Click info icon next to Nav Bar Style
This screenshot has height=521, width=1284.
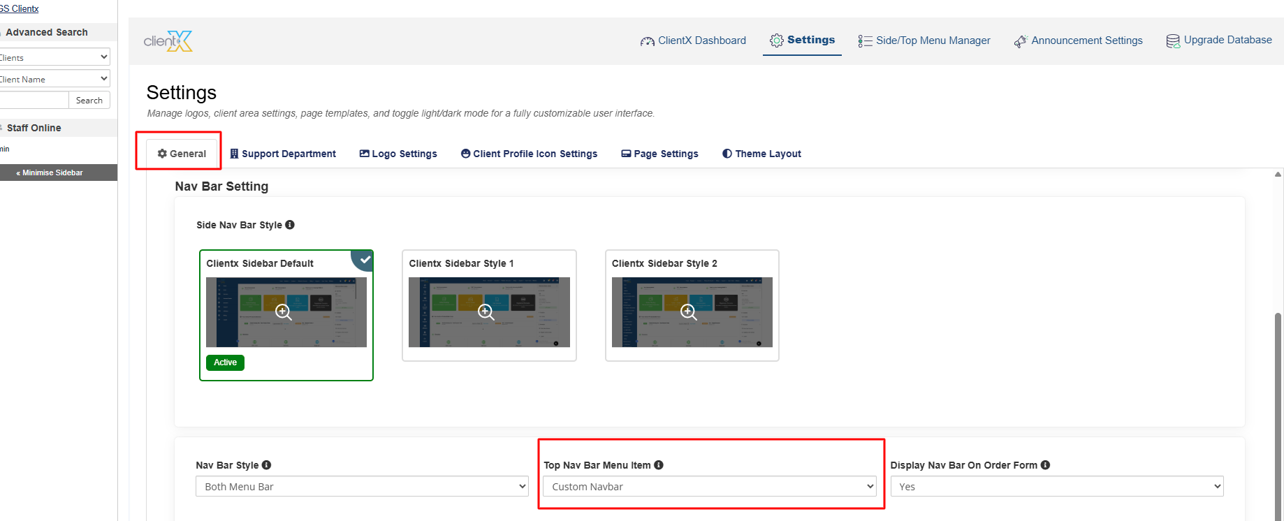266,465
